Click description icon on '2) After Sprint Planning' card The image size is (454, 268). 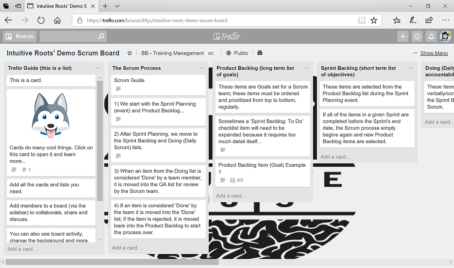pyautogui.click(x=118, y=156)
